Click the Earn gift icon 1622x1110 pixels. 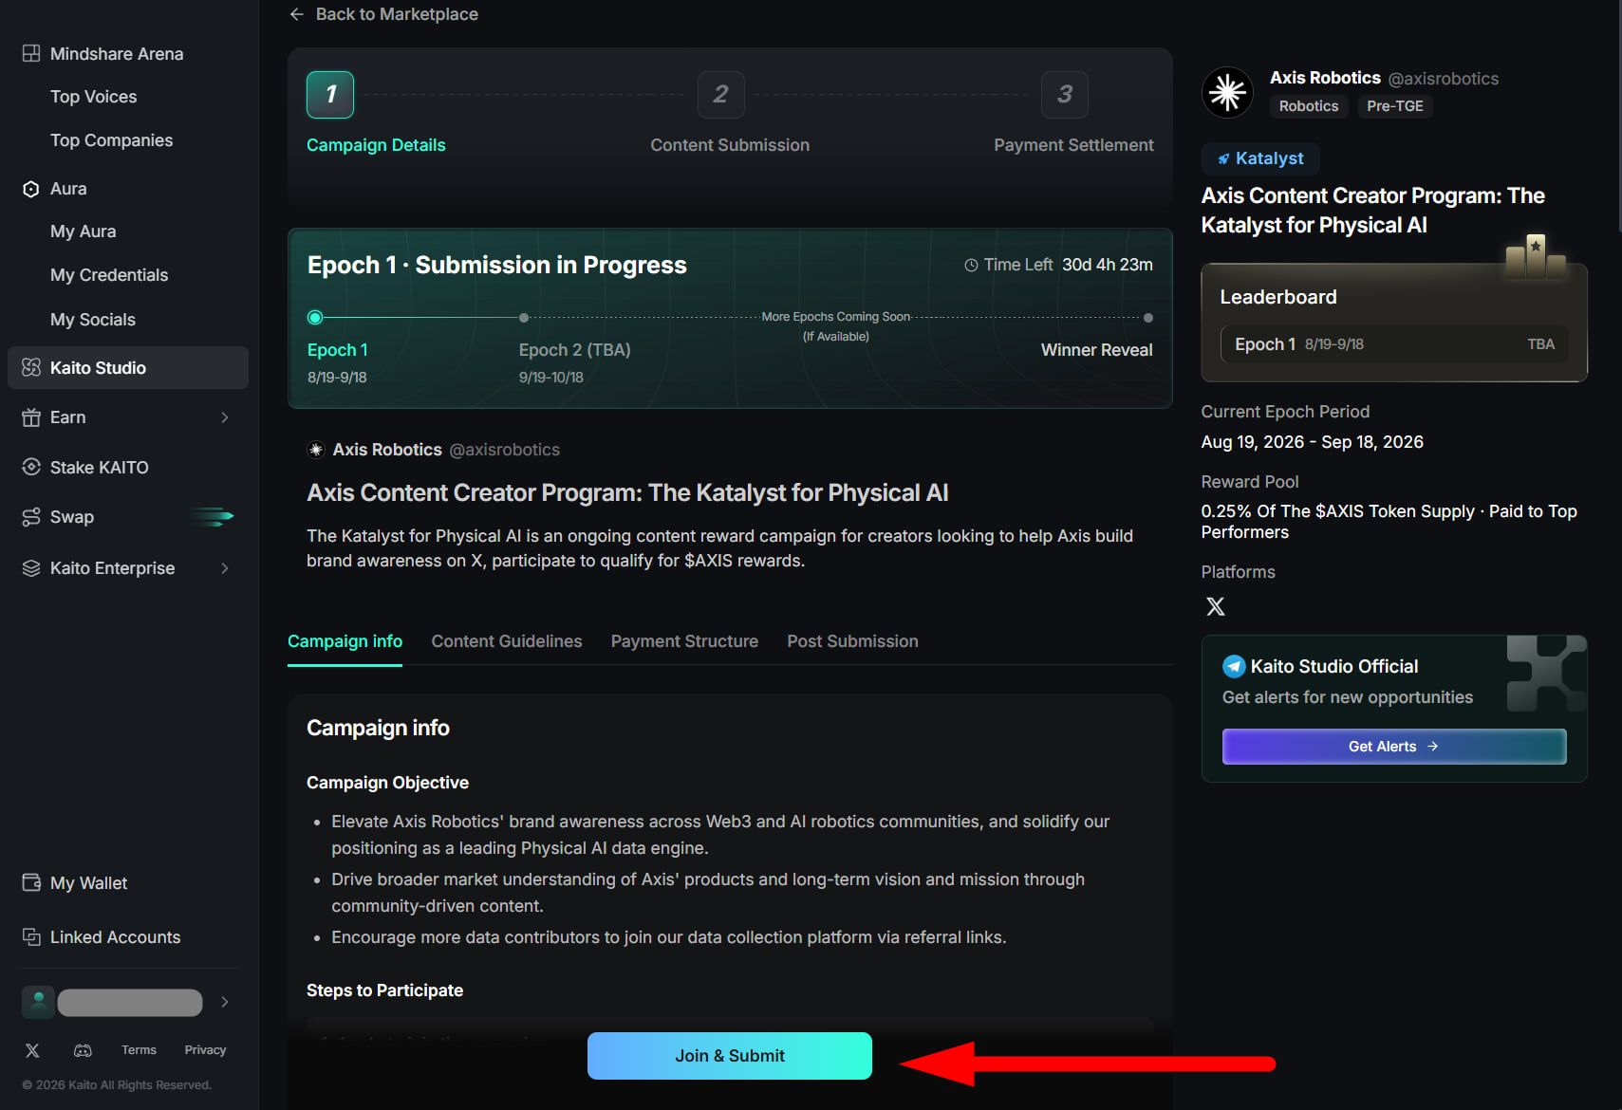(x=31, y=417)
